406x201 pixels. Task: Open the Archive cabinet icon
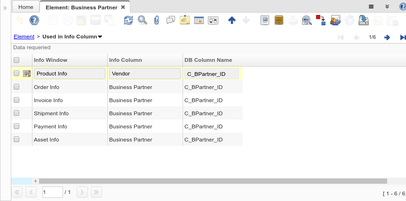coord(279,20)
